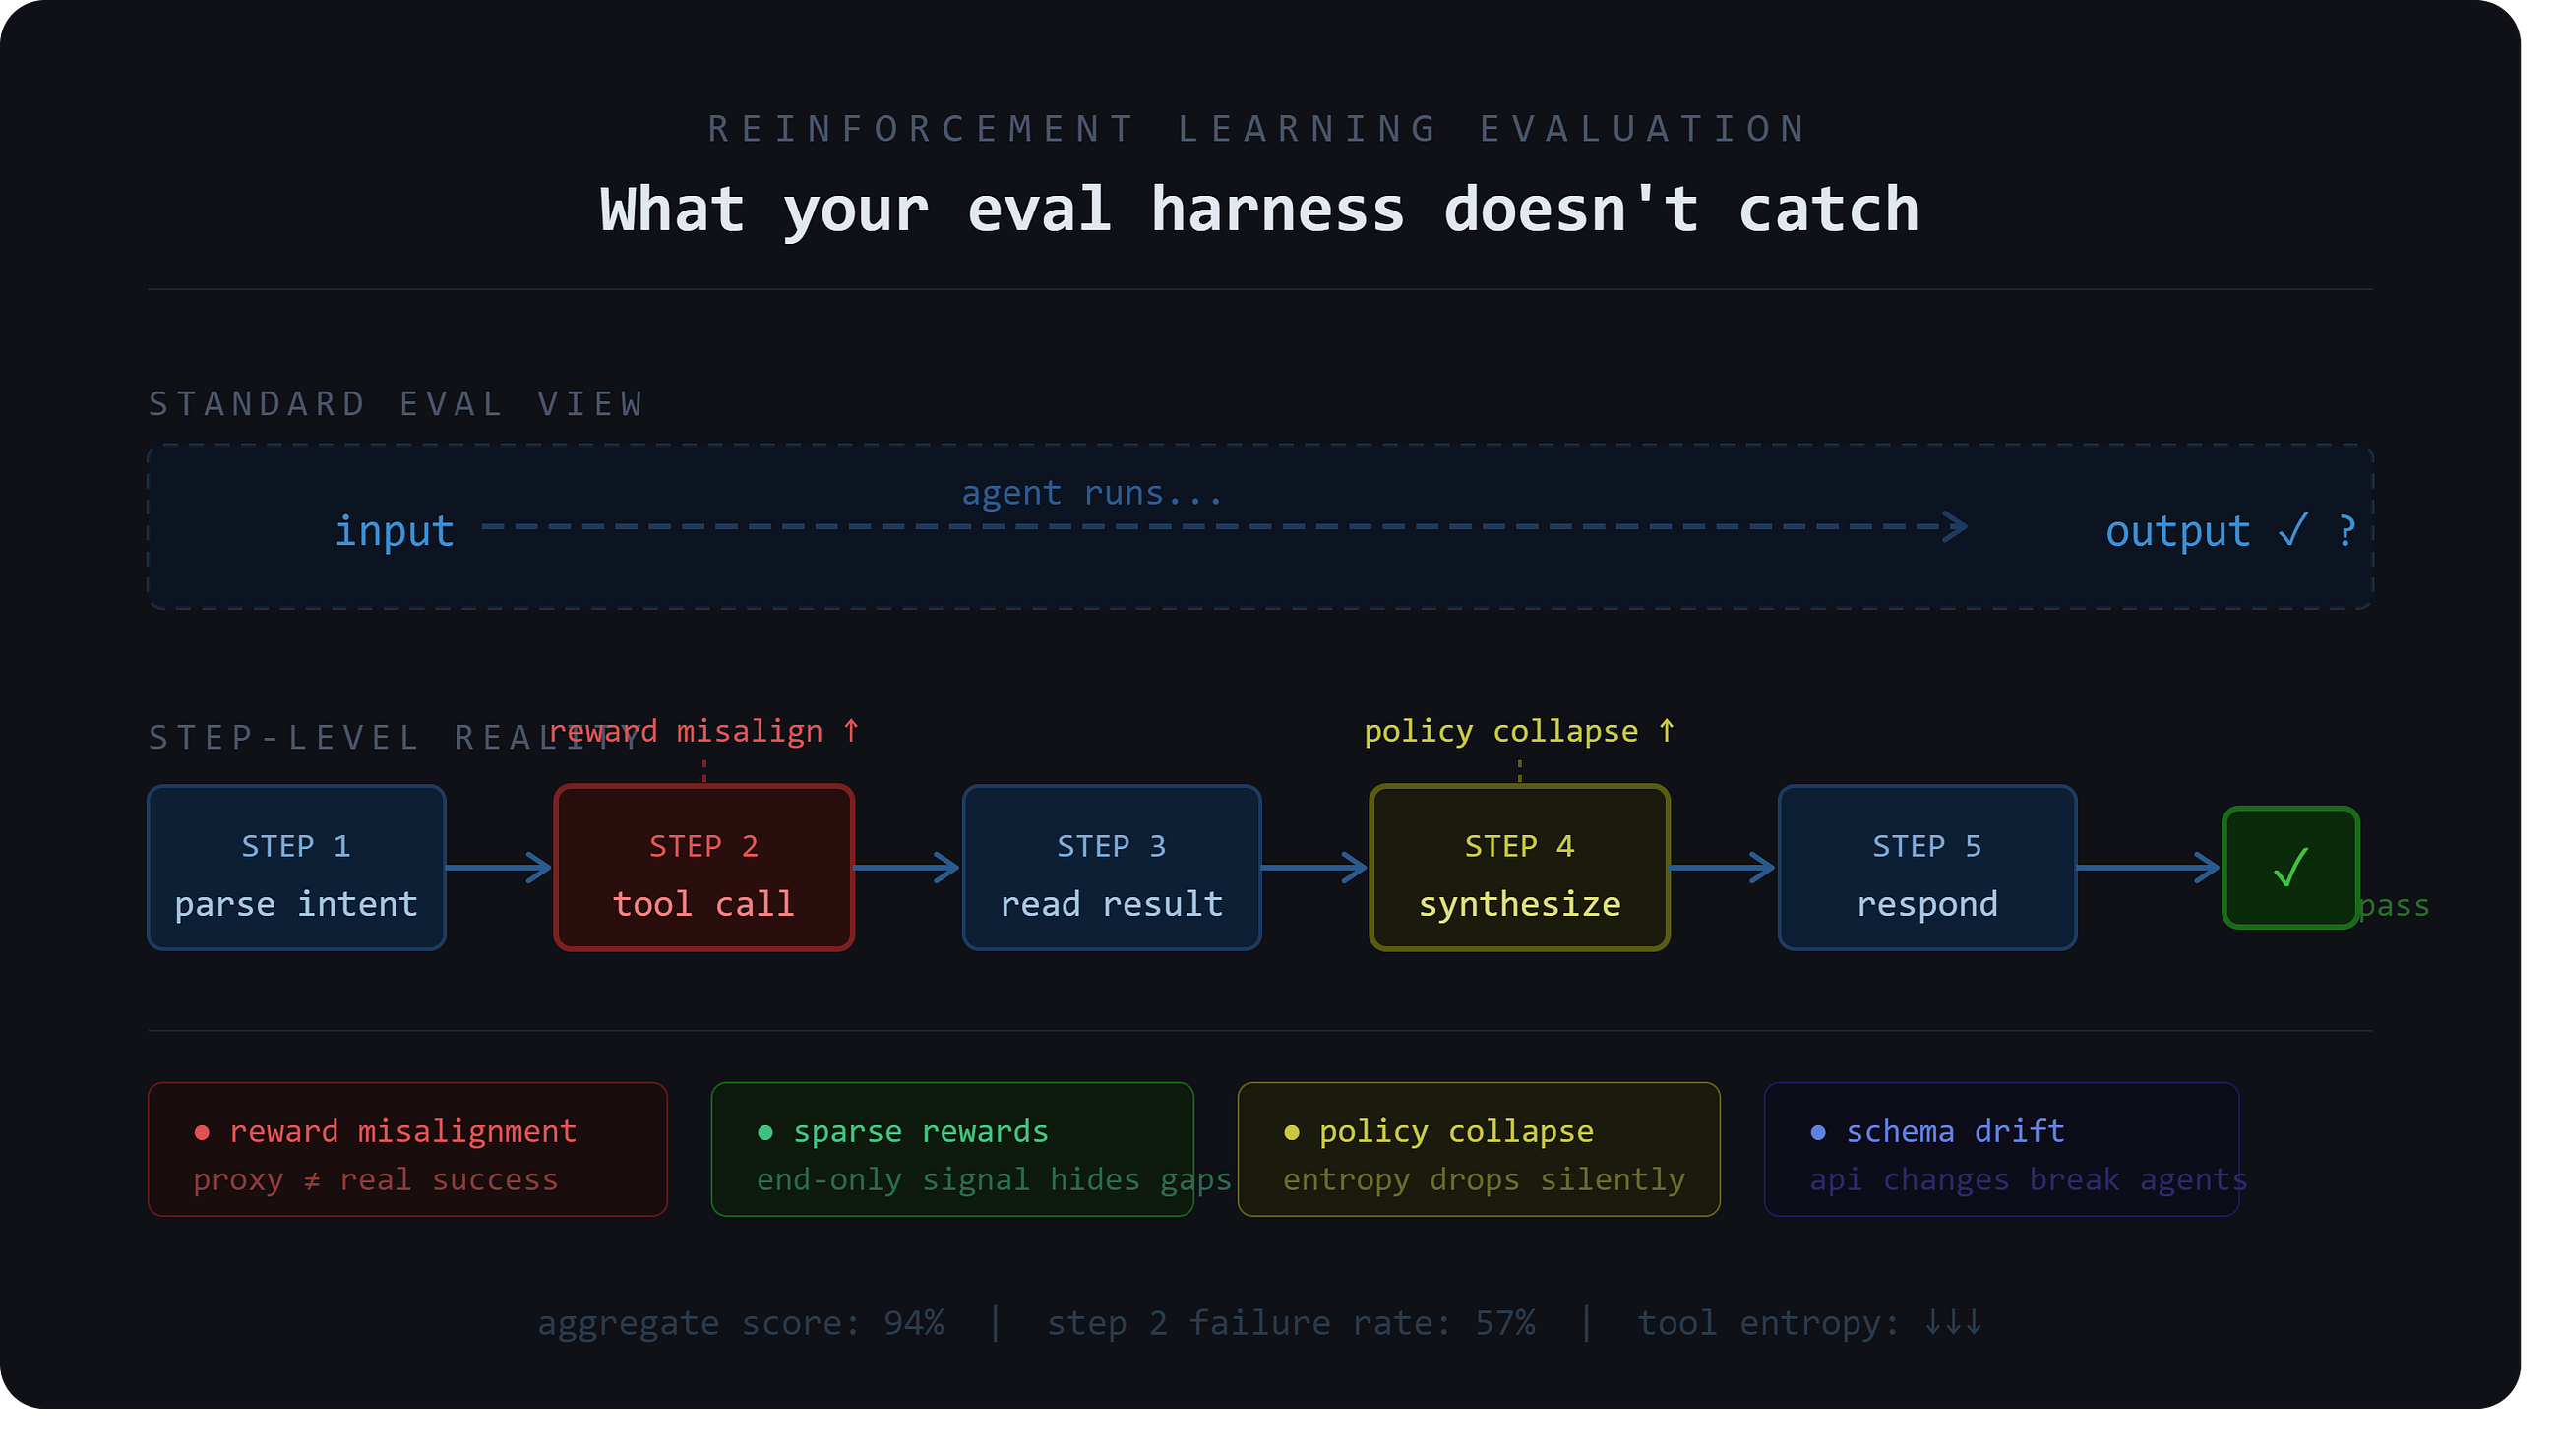
Task: Click the arrow between step 4 and step 5
Action: click(1722, 867)
